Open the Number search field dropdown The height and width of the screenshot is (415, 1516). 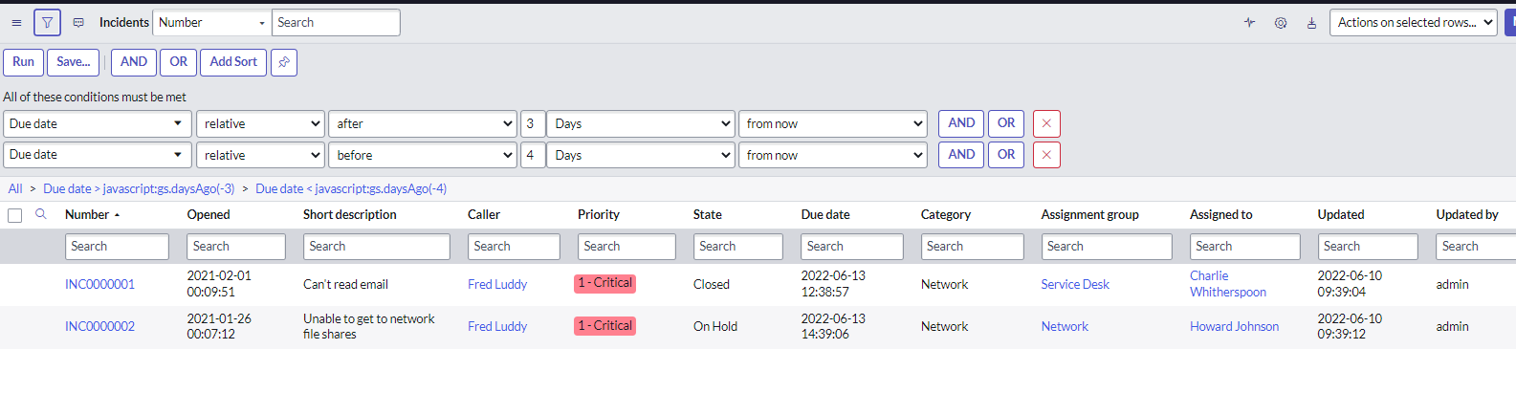[x=211, y=23]
